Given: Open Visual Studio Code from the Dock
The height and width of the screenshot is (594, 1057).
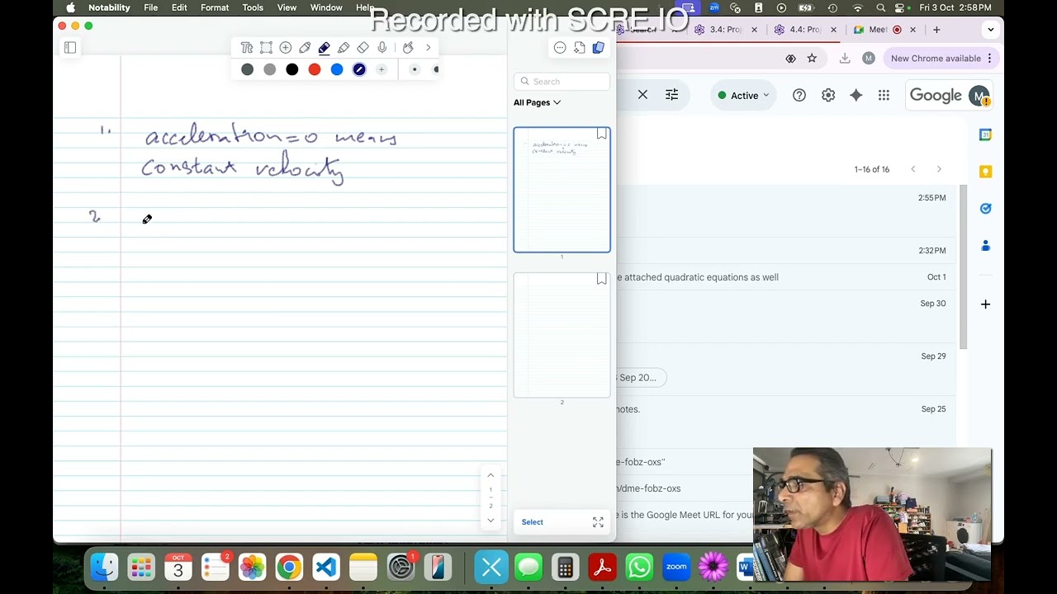Looking at the screenshot, I should pos(326,568).
